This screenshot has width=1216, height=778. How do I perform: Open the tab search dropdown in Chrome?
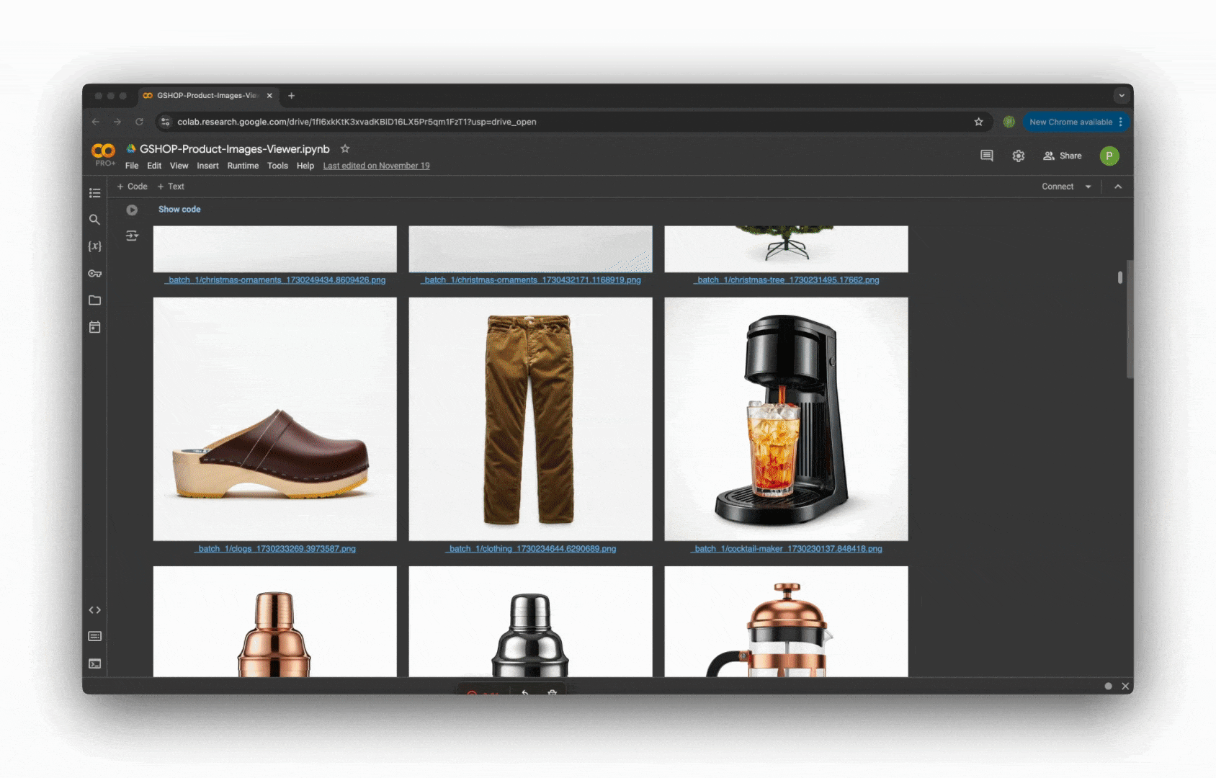[x=1121, y=95]
